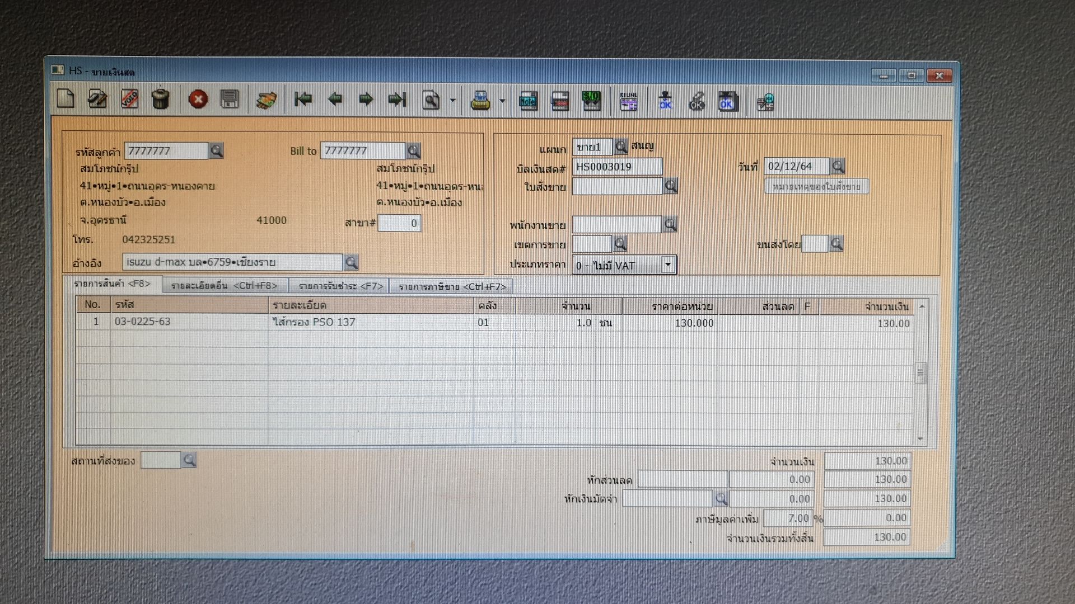Click the blue stamp OK icon

[665, 102]
